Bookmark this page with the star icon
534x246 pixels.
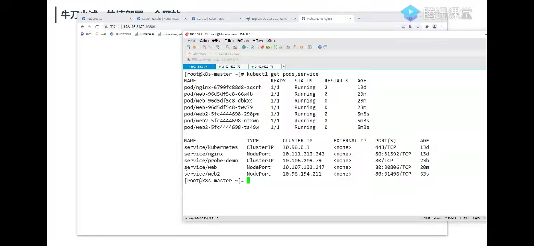[418, 27]
